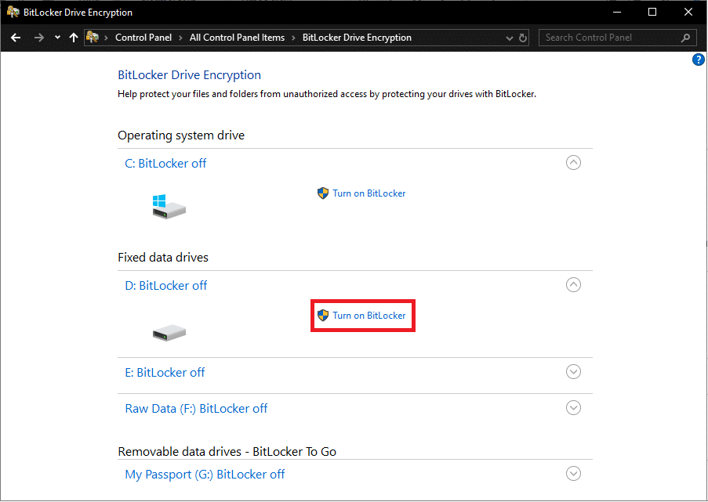Open Help via the question mark icon

(x=699, y=59)
